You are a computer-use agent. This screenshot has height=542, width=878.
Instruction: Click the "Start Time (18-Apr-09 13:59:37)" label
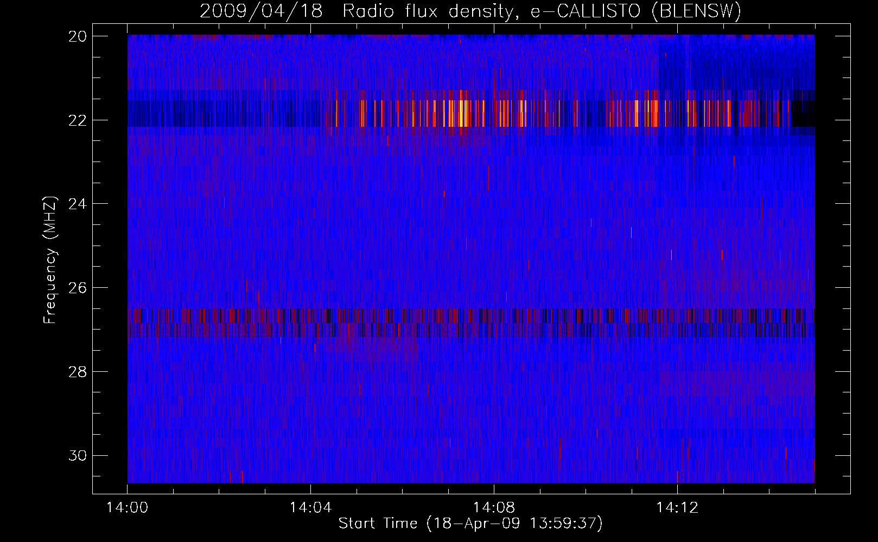[x=470, y=524]
